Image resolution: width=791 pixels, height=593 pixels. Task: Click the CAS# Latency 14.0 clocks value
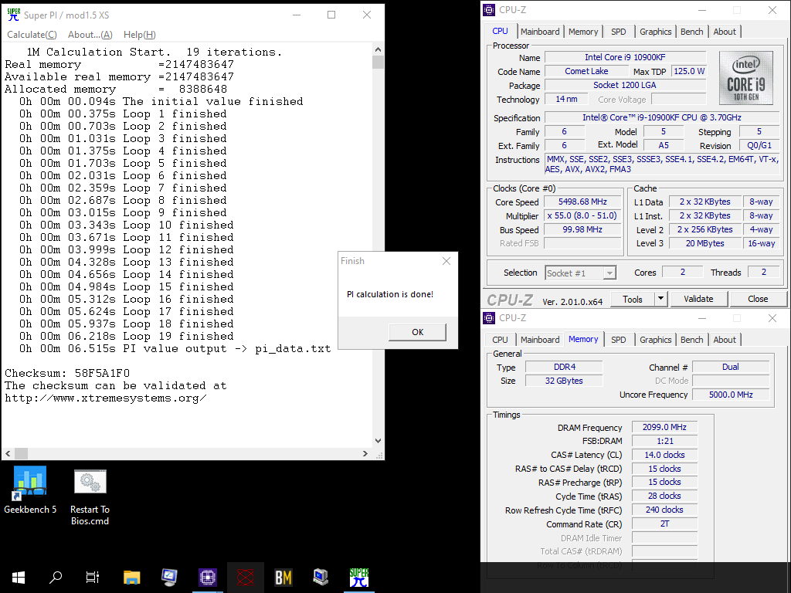(x=664, y=455)
